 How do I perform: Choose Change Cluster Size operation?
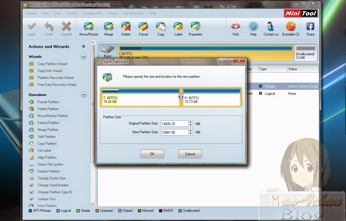click(51, 178)
